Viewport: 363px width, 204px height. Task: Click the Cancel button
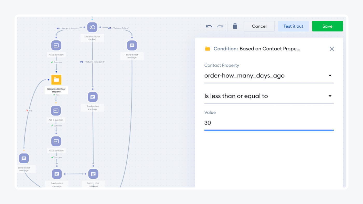259,26
